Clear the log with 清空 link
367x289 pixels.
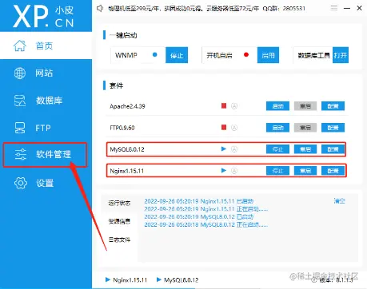pyautogui.click(x=340, y=200)
